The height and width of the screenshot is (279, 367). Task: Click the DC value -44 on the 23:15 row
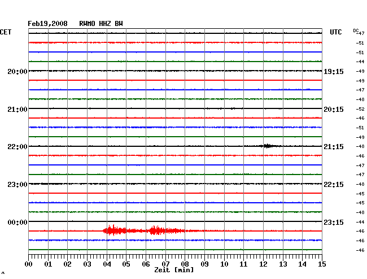pyautogui.click(x=360, y=222)
